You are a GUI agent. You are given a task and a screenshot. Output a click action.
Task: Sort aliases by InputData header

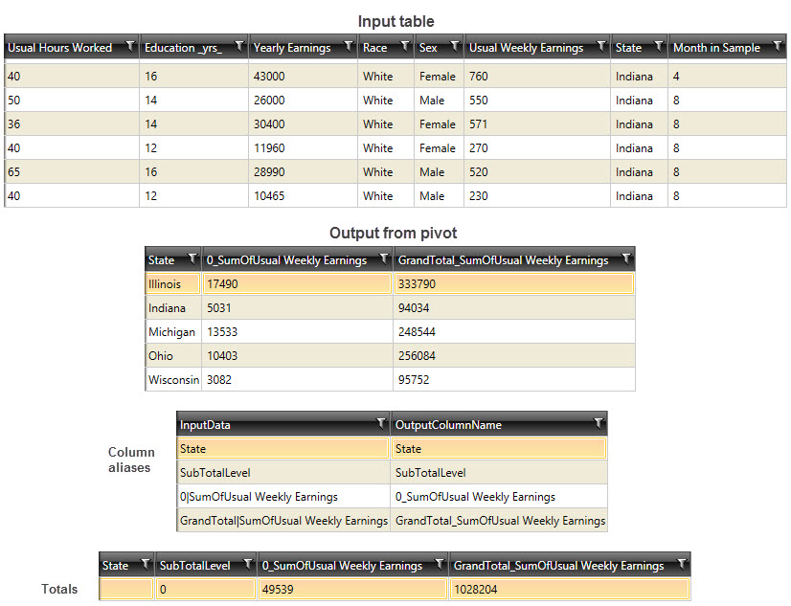(205, 425)
